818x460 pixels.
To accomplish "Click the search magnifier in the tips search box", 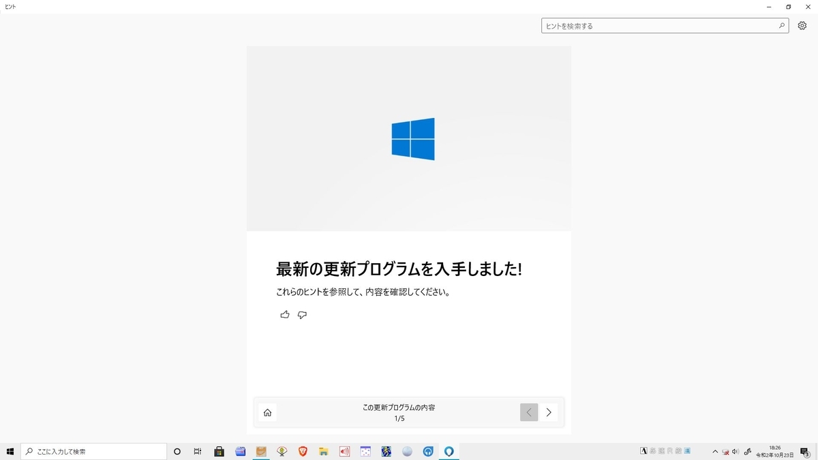I will (x=782, y=26).
